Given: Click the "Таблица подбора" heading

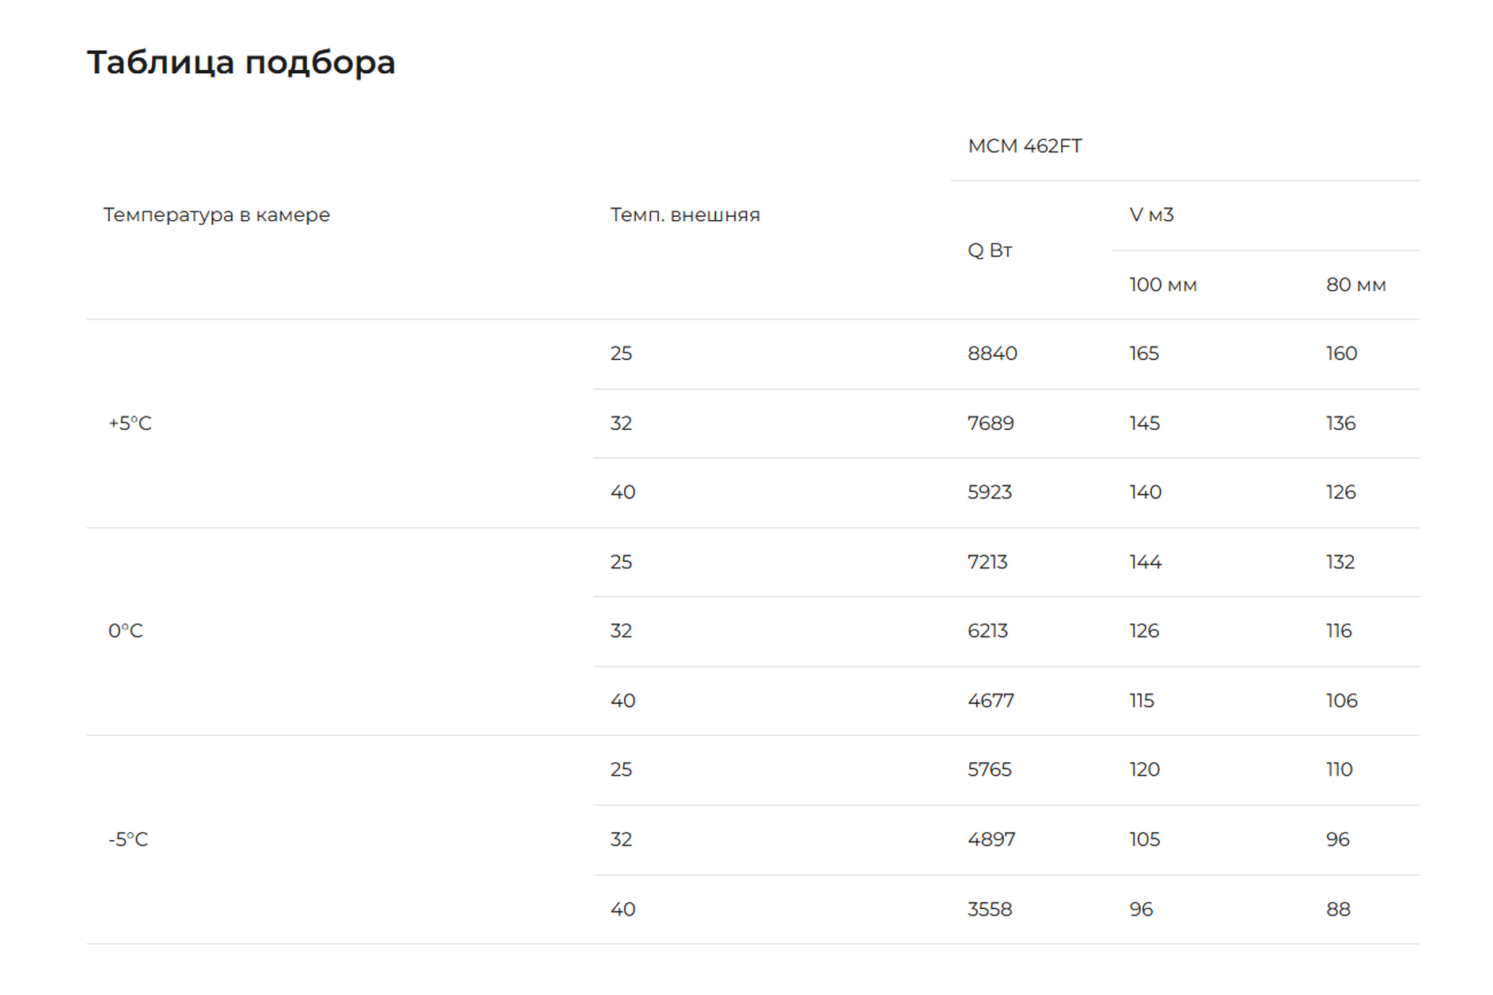Looking at the screenshot, I should (x=240, y=63).
